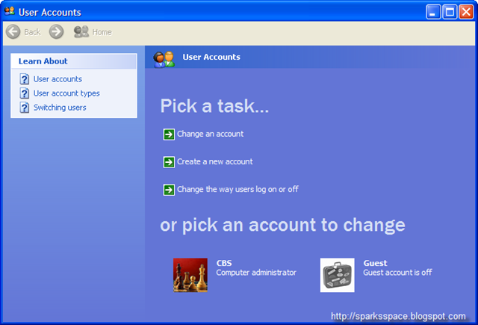Open the User accounts help link

point(58,79)
